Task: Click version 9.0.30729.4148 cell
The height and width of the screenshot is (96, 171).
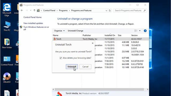Action: 137,67
